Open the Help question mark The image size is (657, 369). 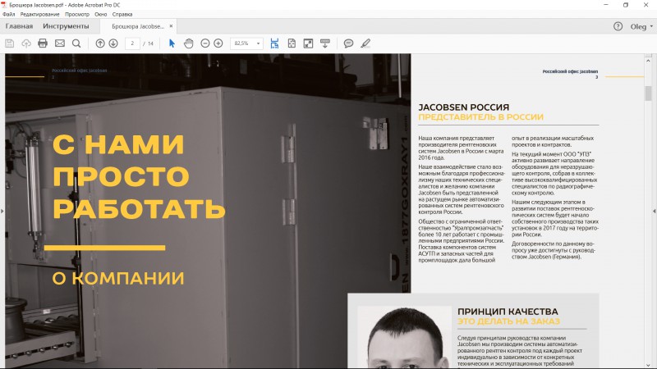[618, 26]
